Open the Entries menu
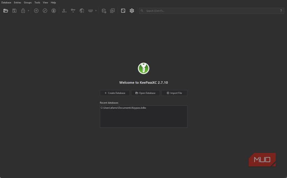This screenshot has width=287, height=178. pos(17,2)
